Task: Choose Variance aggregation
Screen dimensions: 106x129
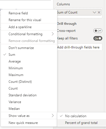Action: tap(29, 102)
